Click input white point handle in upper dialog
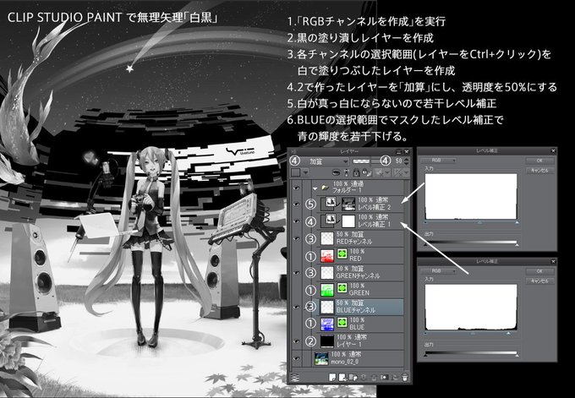This screenshot has width=575, height=398. point(517,222)
